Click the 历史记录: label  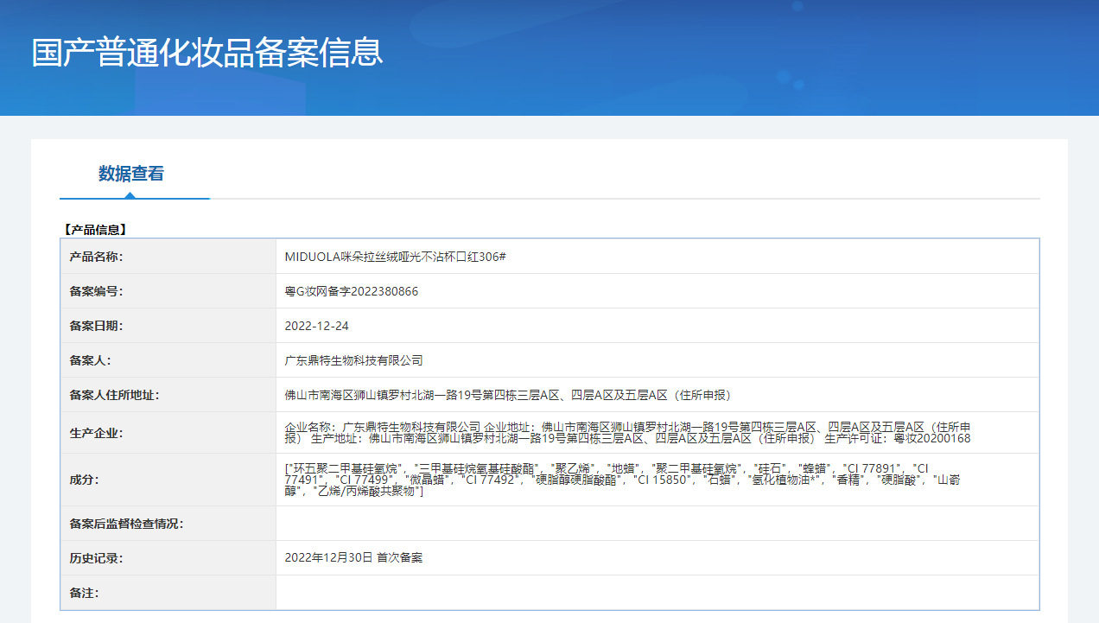(97, 558)
